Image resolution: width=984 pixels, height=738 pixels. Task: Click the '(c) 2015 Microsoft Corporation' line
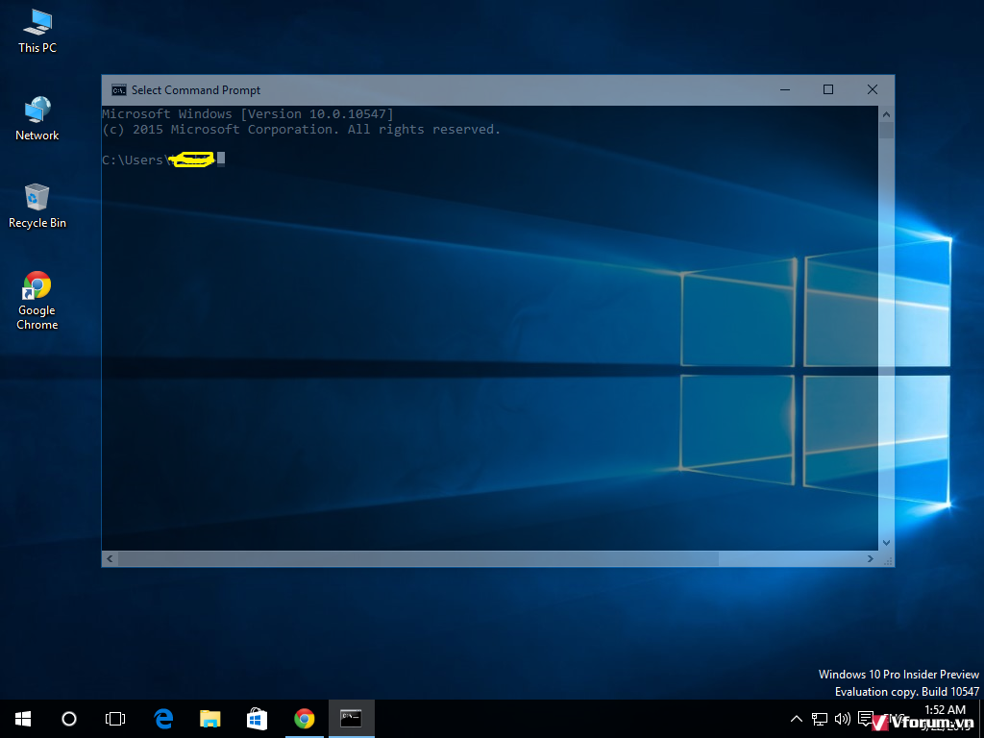pos(301,130)
